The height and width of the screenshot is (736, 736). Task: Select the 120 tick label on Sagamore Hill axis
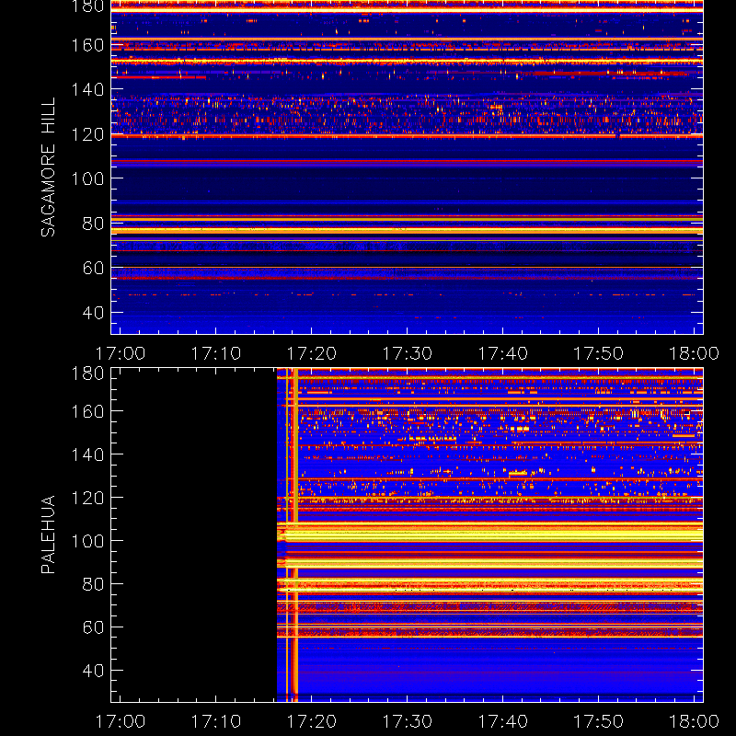coord(87,134)
